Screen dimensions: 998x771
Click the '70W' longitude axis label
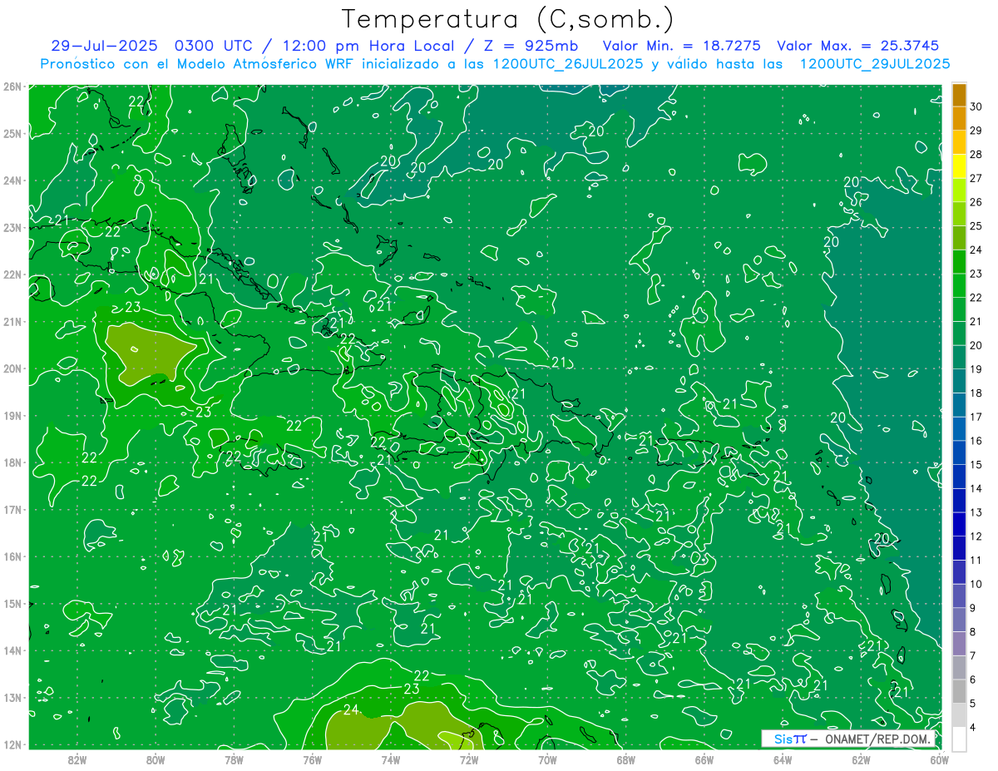[x=547, y=759]
